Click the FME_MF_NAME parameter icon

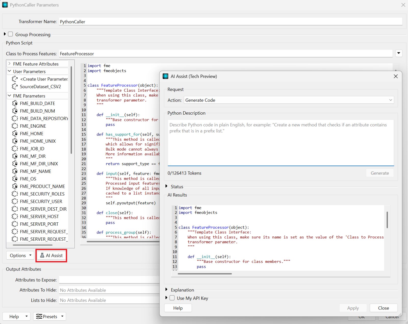tap(15, 171)
